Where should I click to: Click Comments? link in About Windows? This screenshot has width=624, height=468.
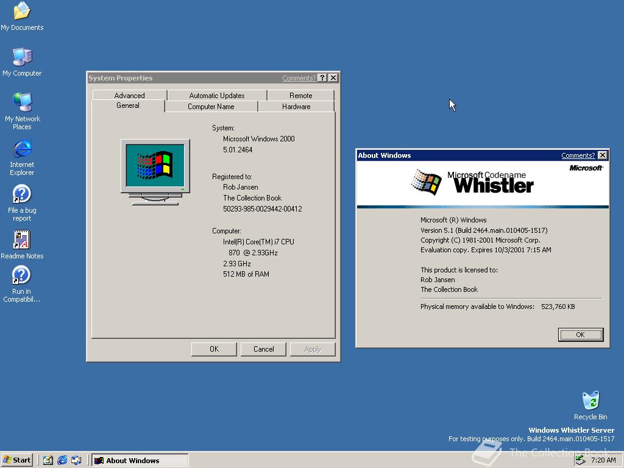pos(578,155)
